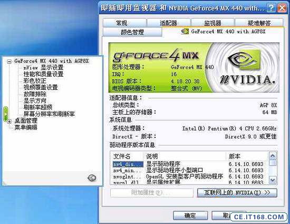Click the driver list scroll-down arrow
The width and height of the screenshot is (290, 224).
point(273,180)
